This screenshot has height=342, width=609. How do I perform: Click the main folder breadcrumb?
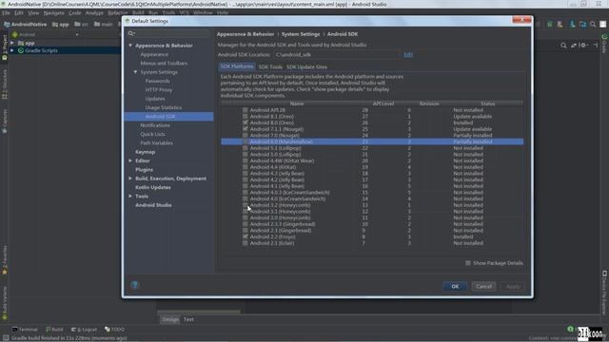(104, 25)
